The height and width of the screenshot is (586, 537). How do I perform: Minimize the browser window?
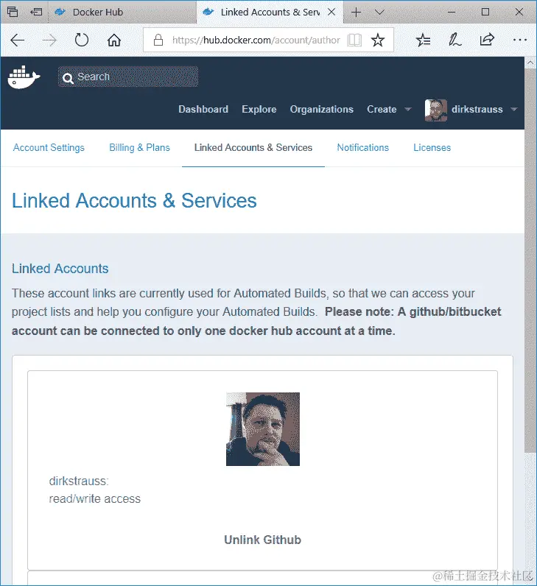tap(452, 12)
